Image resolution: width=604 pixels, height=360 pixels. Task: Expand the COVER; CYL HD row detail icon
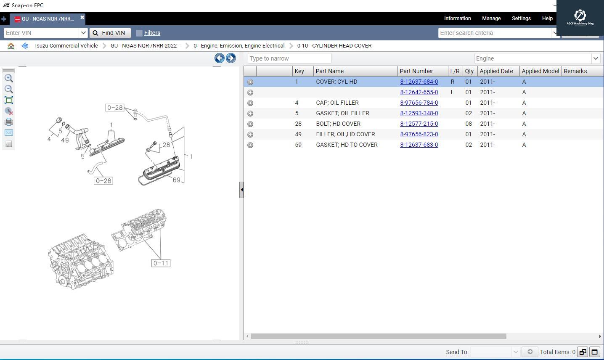250,82
